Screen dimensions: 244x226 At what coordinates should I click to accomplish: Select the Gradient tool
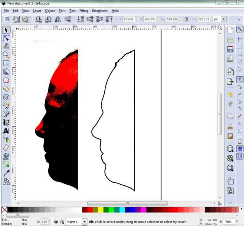click(x=6, y=165)
